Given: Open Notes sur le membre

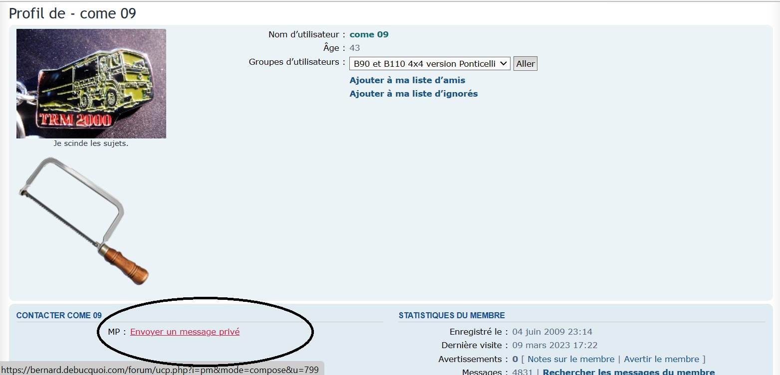Looking at the screenshot, I should point(570,359).
